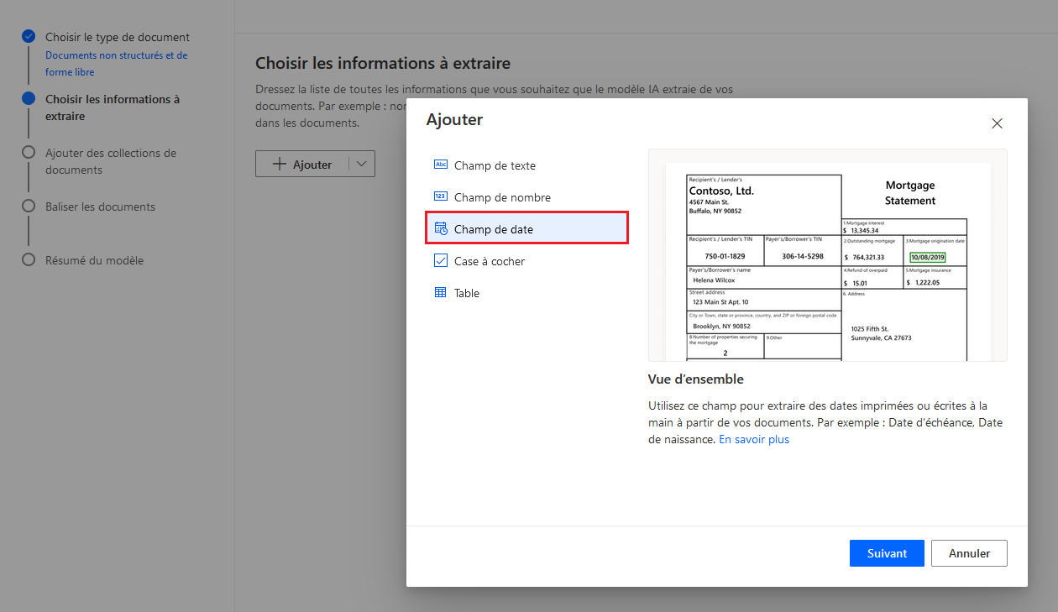Click the date field calendar icon

[x=441, y=229]
